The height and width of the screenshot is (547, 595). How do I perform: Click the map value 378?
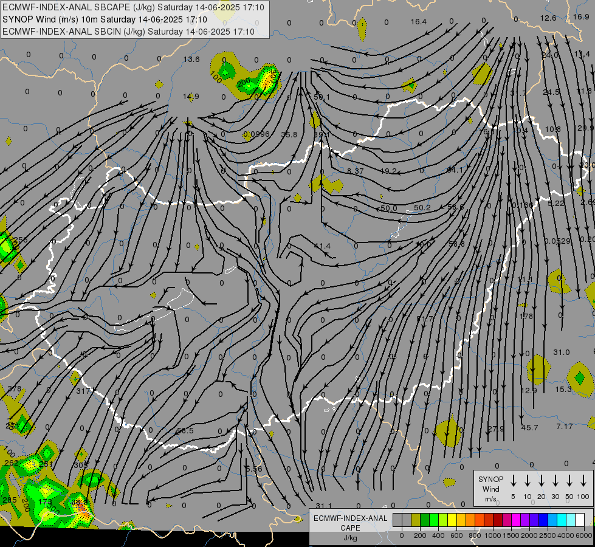[x=14, y=389]
